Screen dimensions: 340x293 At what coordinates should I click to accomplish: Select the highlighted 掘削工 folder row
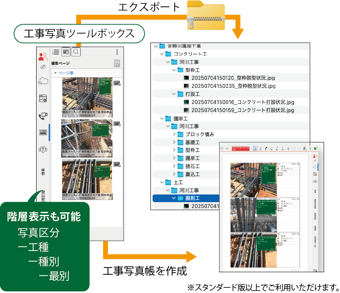(186, 198)
